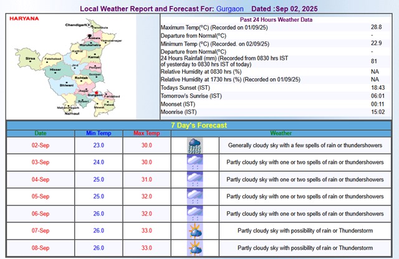The image size is (399, 259).
Task: Click tomorrow's sunrise time 06:01
Action: click(x=378, y=96)
